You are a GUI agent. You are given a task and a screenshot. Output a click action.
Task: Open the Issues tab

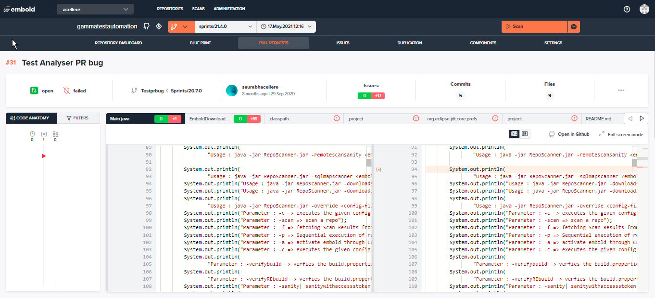coord(343,43)
